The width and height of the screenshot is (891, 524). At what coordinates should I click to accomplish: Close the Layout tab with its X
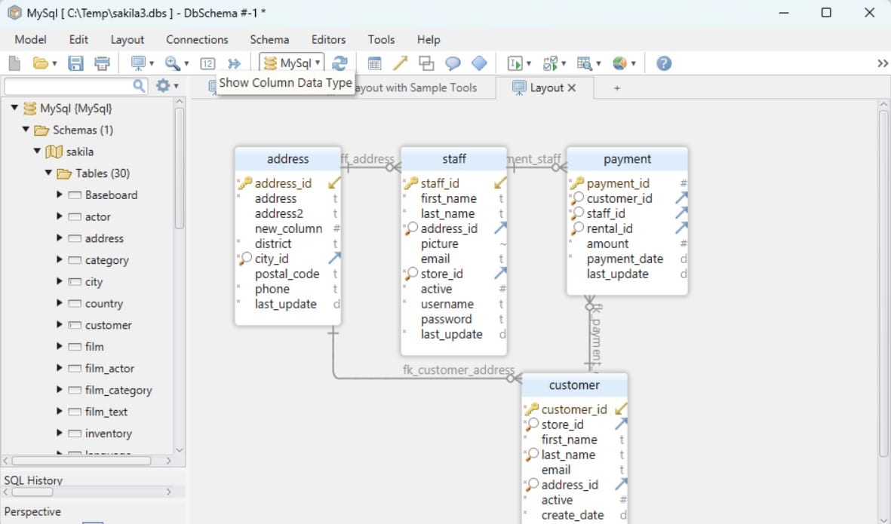572,88
